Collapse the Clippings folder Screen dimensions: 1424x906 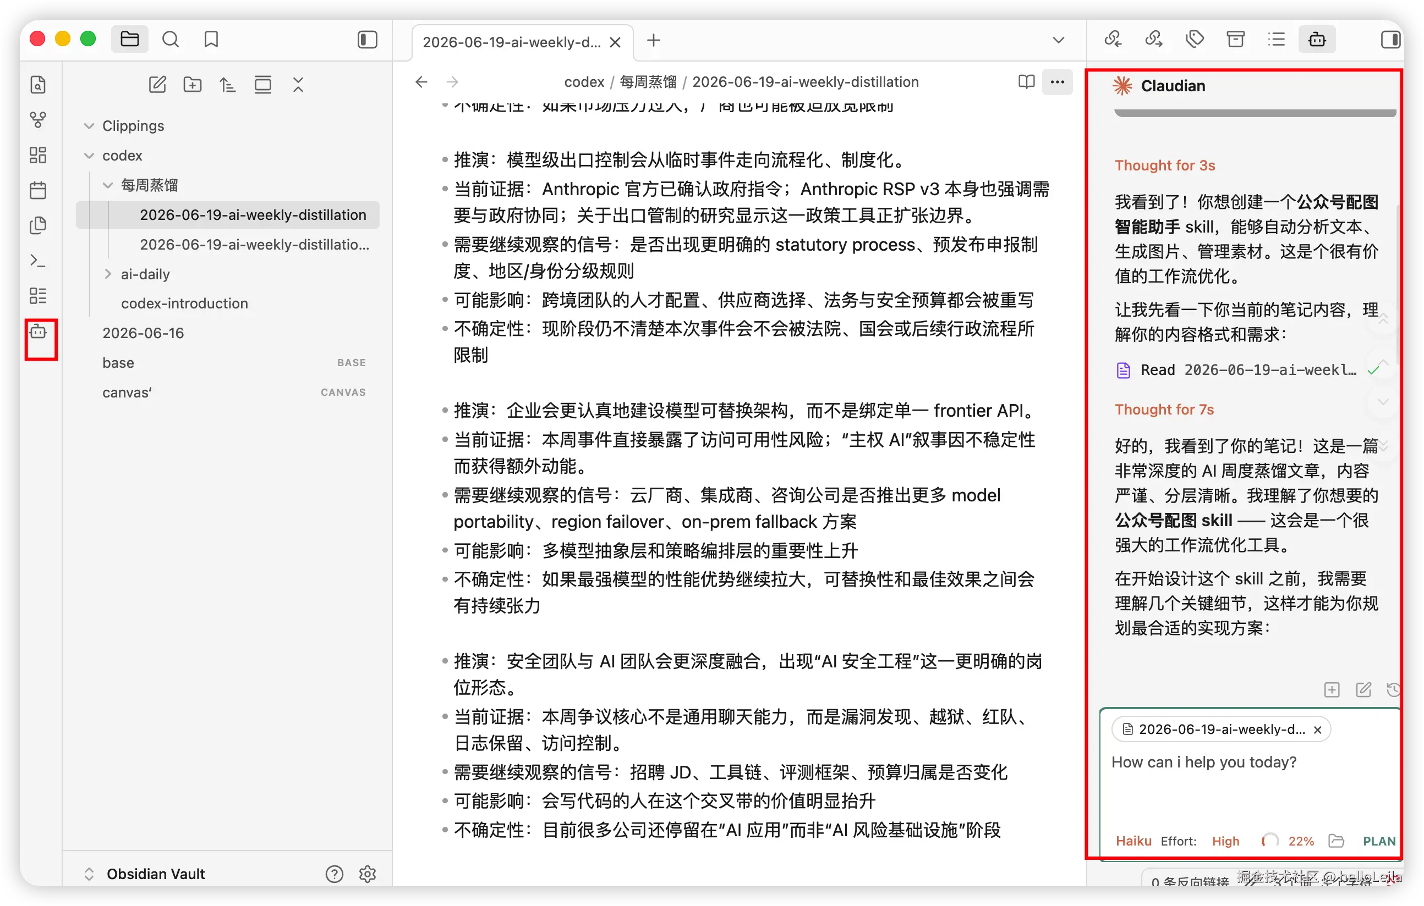click(89, 126)
